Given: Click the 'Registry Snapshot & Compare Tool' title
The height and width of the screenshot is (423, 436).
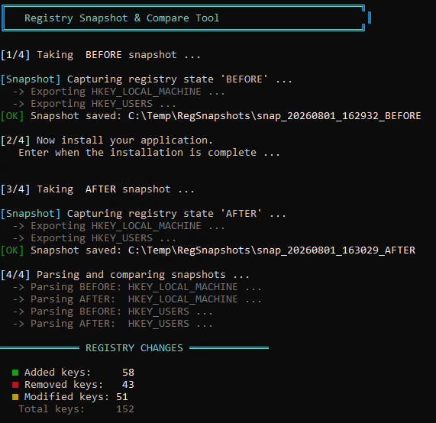Looking at the screenshot, I should (122, 18).
